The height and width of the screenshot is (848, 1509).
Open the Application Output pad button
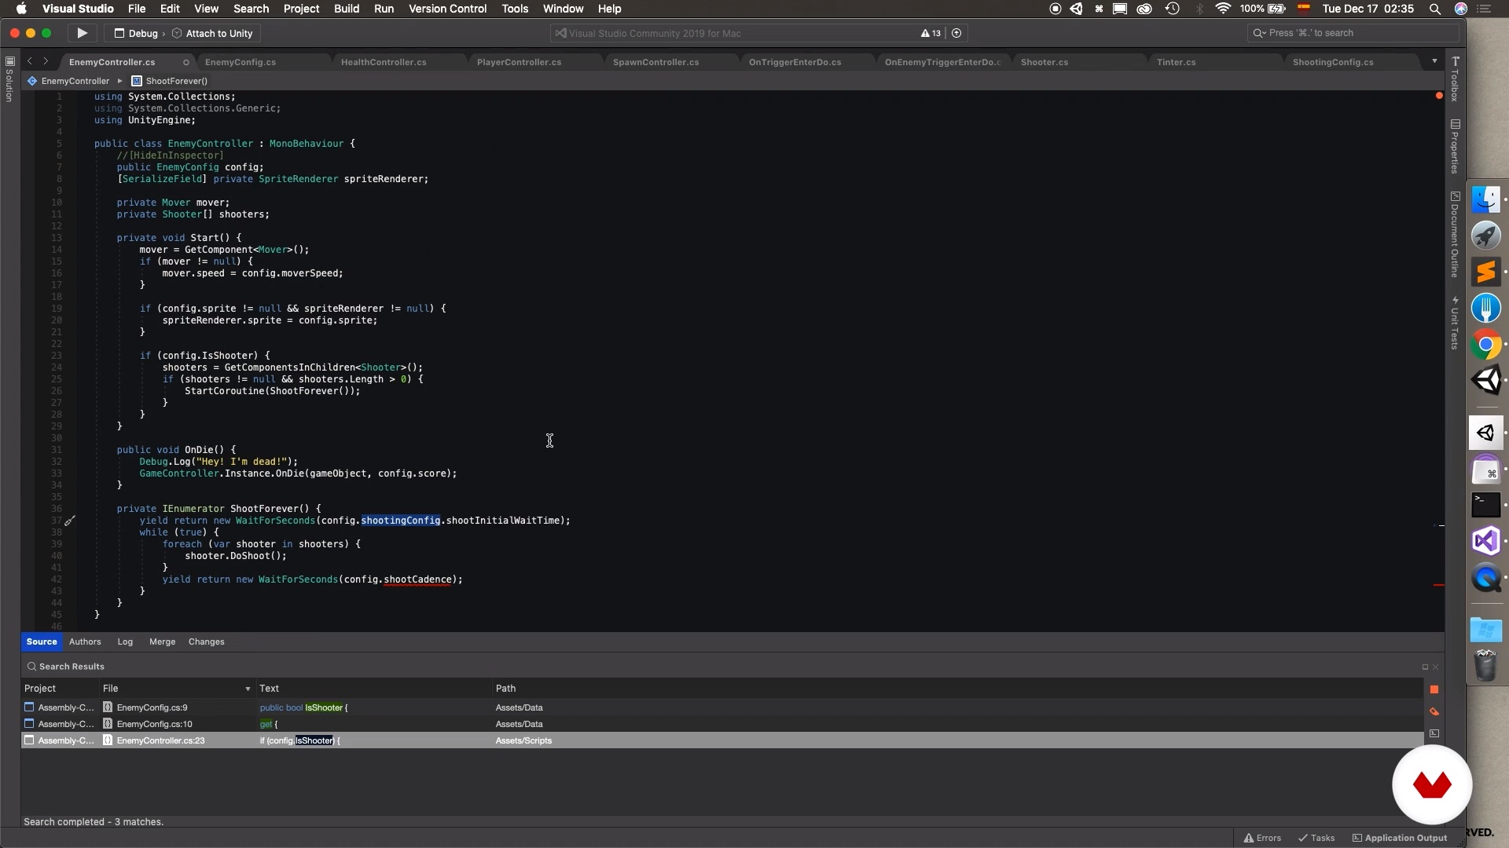click(x=1400, y=838)
